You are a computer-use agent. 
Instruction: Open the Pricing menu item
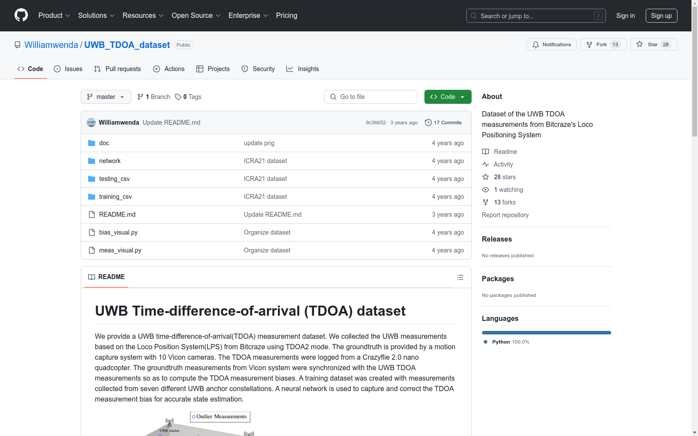[286, 15]
